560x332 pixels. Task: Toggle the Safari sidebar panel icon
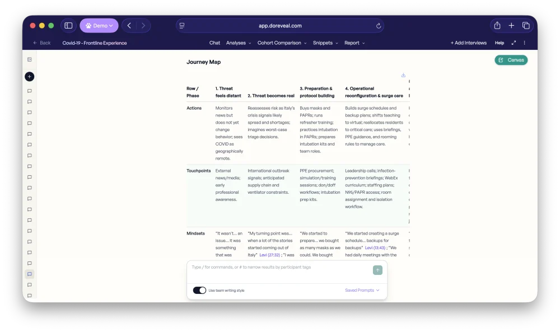pyautogui.click(x=68, y=26)
